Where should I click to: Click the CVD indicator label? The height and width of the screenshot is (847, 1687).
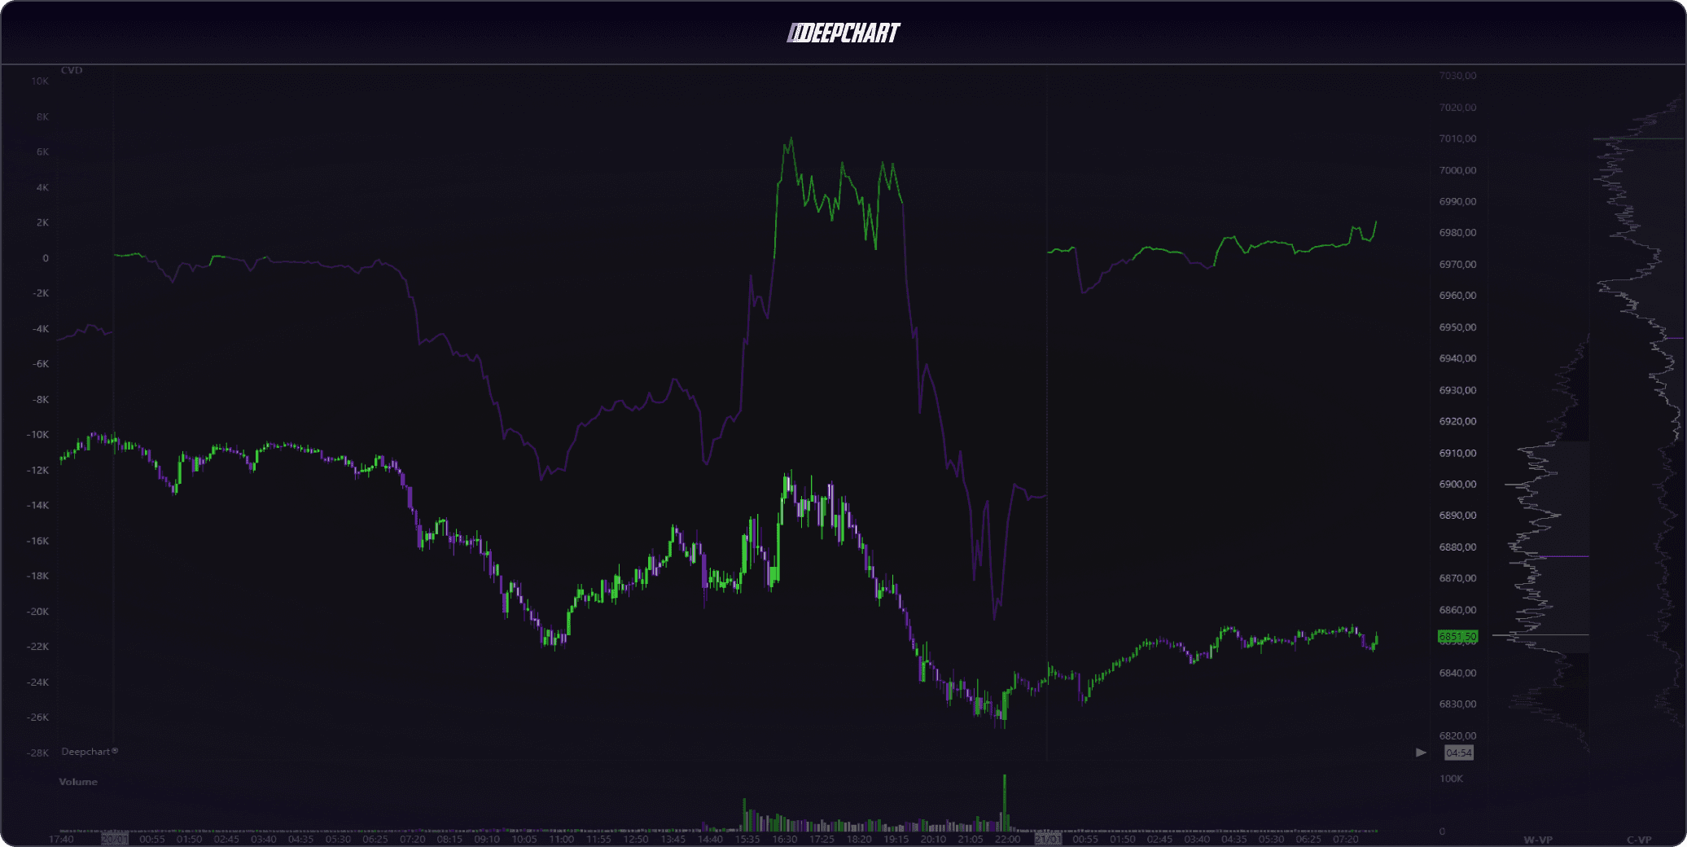point(72,70)
